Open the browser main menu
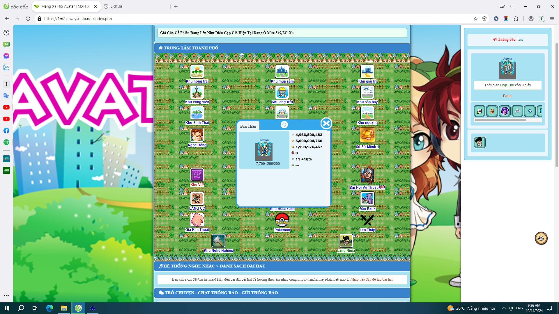 click(x=552, y=19)
